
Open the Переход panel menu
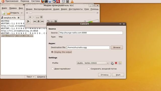[25, 1]
